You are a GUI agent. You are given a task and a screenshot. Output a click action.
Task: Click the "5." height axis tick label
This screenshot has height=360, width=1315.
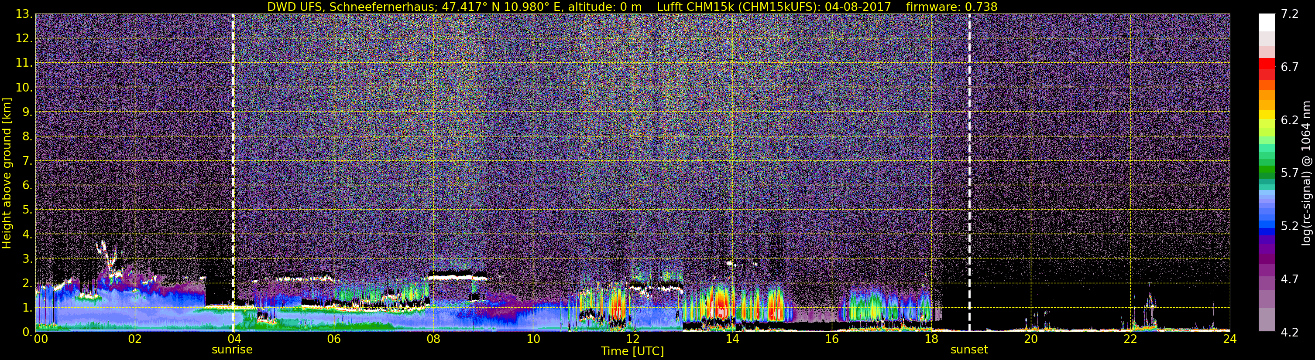pos(27,210)
